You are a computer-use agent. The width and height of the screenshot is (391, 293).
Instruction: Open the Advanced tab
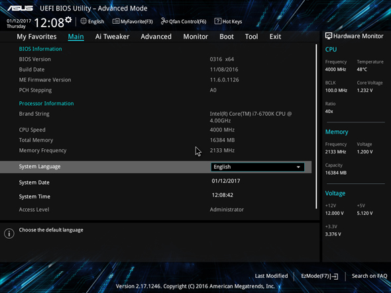pos(156,36)
